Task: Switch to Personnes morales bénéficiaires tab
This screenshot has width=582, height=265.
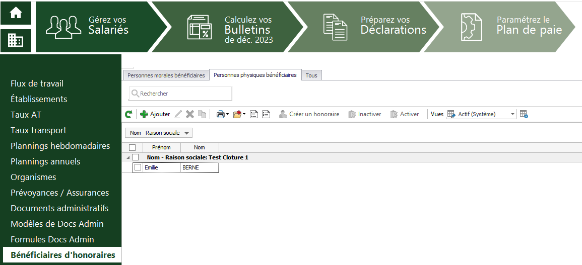Action: coord(166,75)
